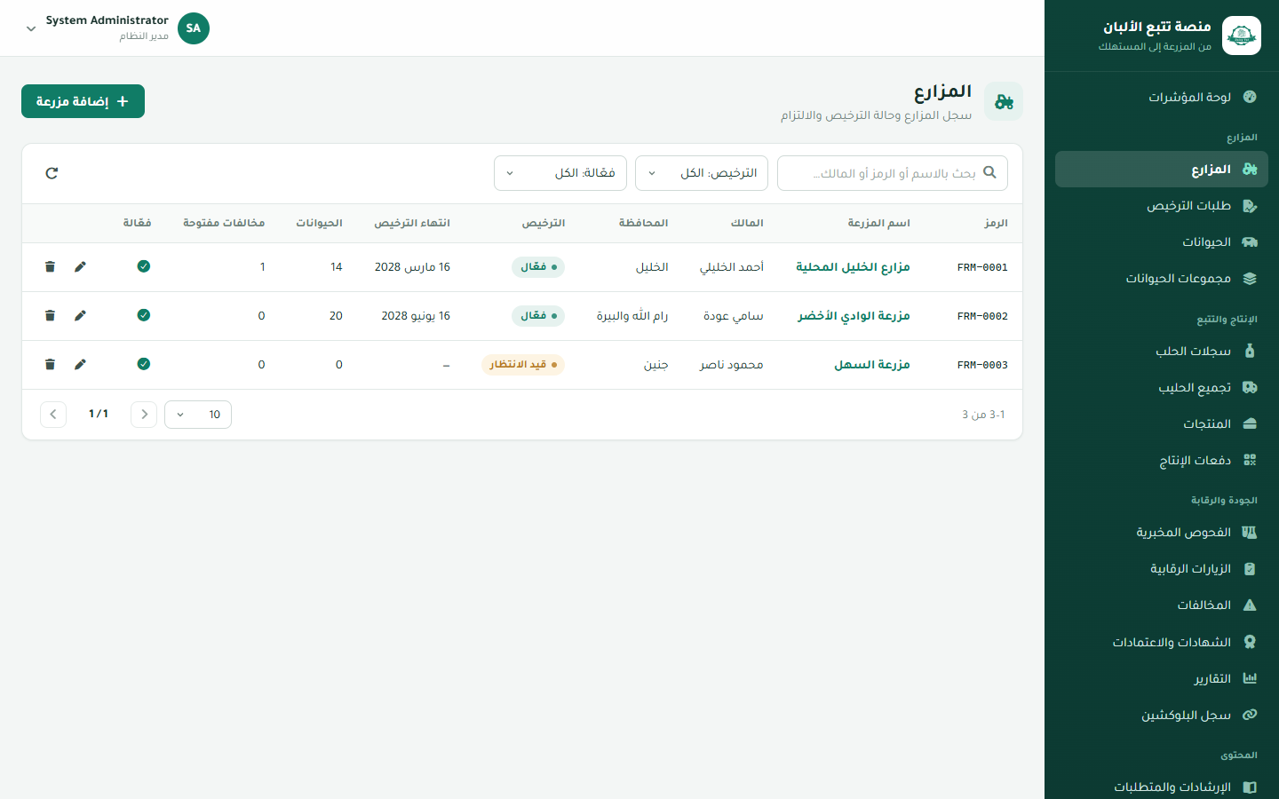Open التقارير in sidebar
The image size is (1279, 799).
1162,679
